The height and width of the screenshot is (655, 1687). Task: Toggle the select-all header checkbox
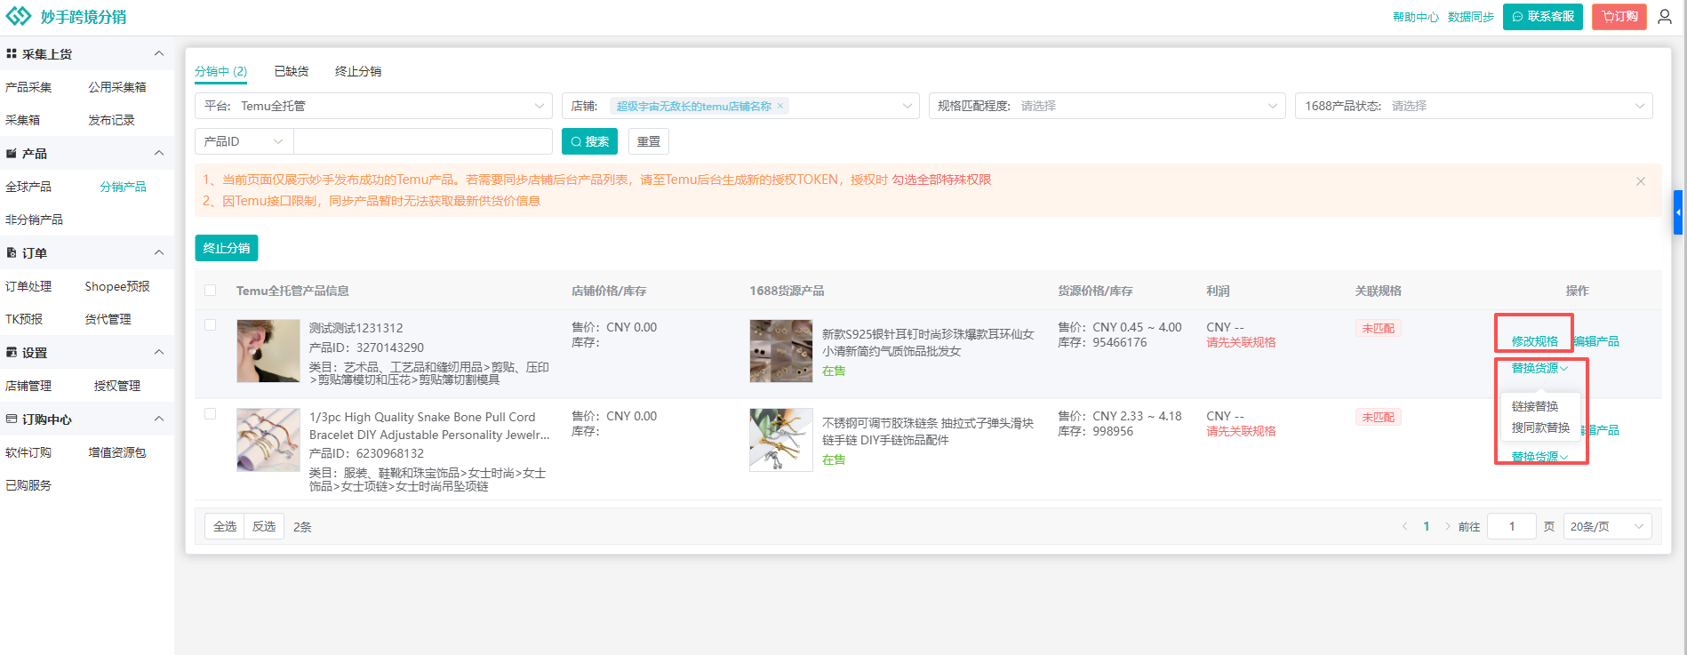pos(211,291)
